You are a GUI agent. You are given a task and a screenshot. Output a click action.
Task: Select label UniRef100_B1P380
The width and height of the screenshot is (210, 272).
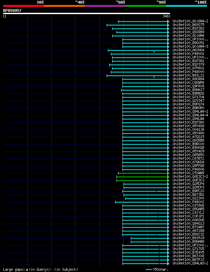(x=189, y=123)
